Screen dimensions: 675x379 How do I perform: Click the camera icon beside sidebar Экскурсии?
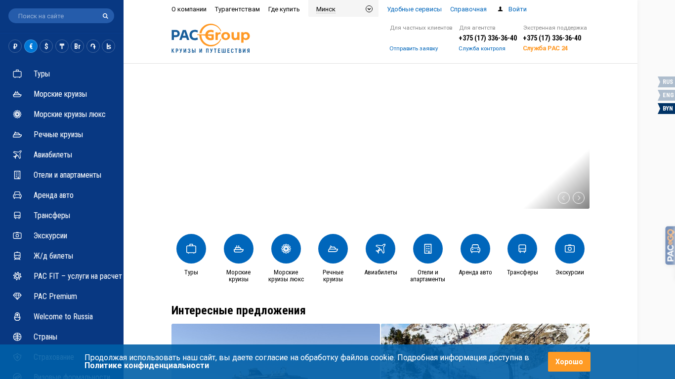click(x=17, y=235)
